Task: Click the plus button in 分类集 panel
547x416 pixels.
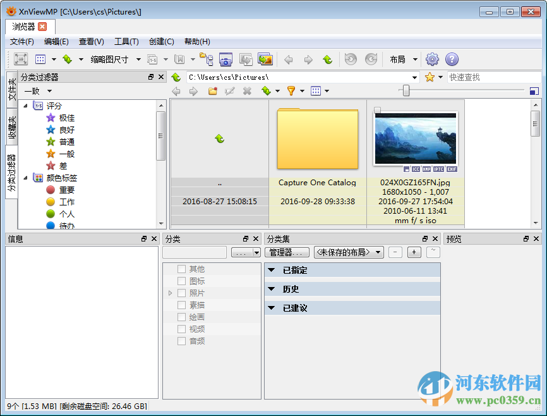Action: click(413, 252)
